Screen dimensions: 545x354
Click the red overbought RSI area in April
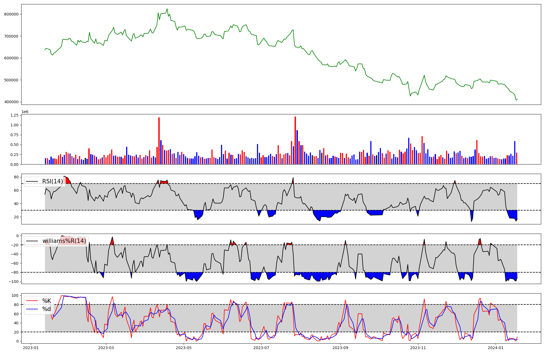163,182
